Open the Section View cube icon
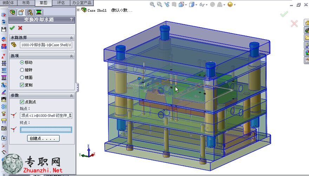The width and height of the screenshot is (309, 176). tap(181, 4)
